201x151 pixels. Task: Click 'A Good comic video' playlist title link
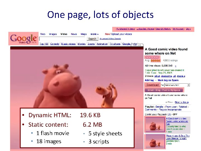pos(177,121)
